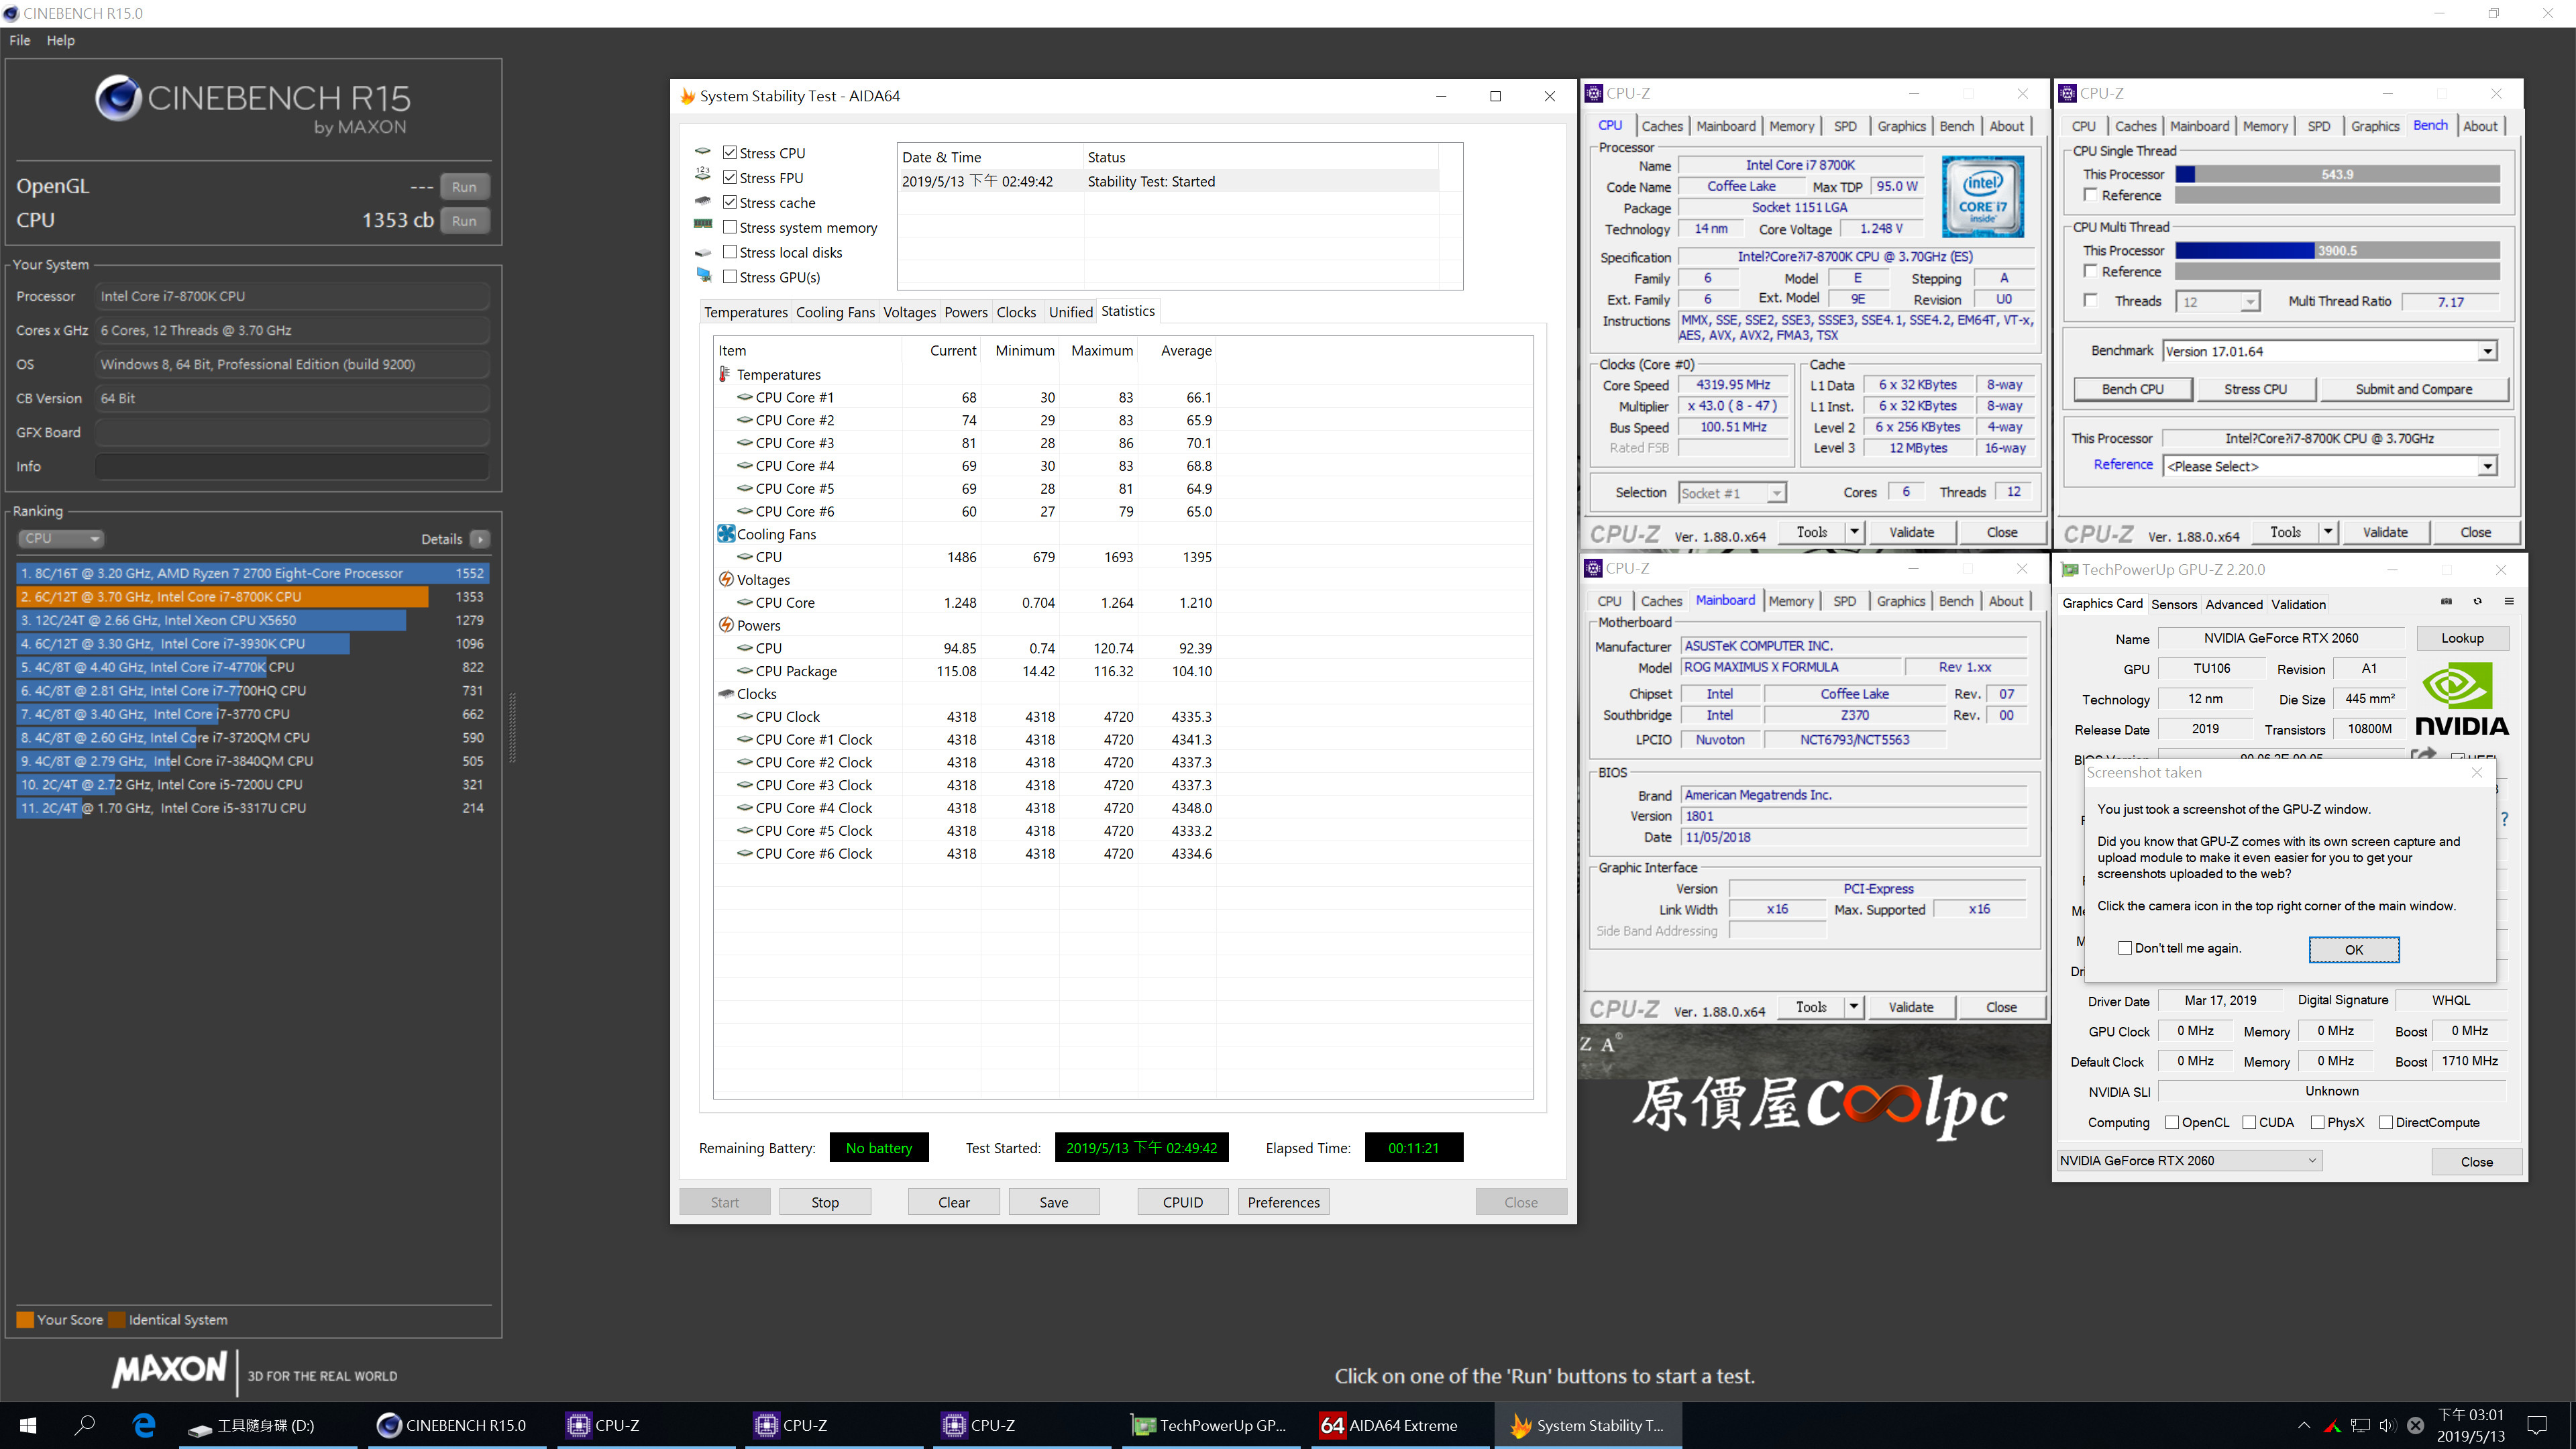
Task: Click the NVIDIA logo in GPU-Z
Action: tap(2461, 699)
